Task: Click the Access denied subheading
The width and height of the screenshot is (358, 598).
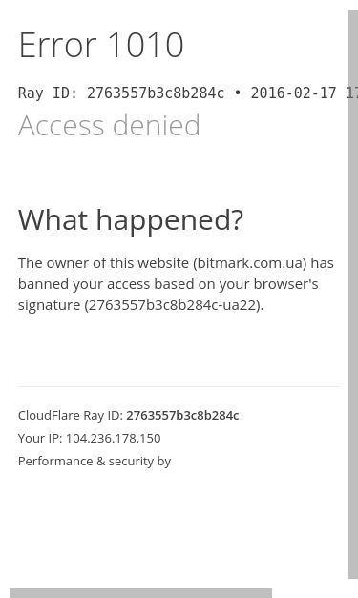Action: [109, 125]
